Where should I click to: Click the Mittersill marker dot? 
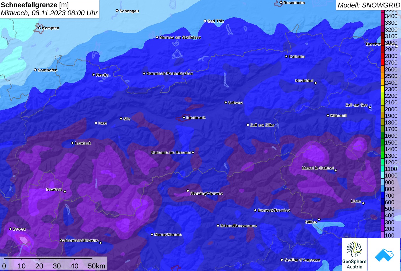tap(328, 116)
